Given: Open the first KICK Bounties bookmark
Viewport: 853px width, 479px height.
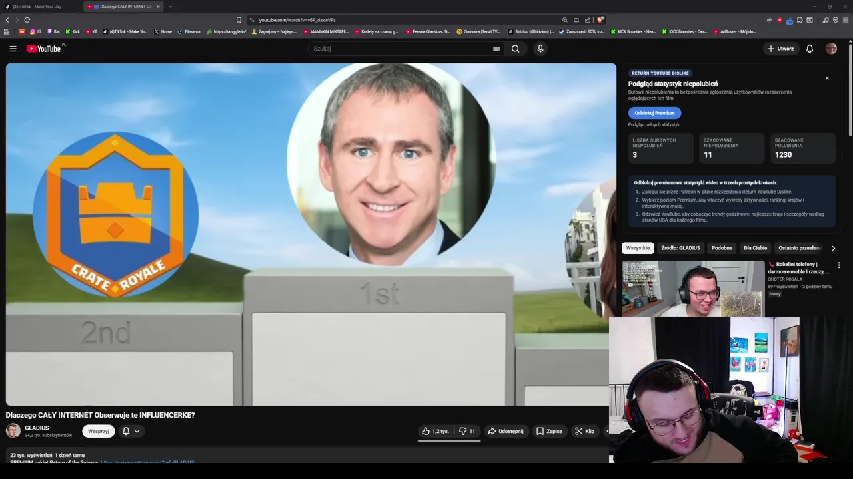Looking at the screenshot, I should pyautogui.click(x=633, y=31).
